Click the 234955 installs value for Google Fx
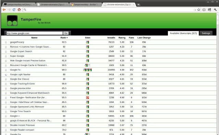Viewport: 219px width, 135px height. [111, 70]
